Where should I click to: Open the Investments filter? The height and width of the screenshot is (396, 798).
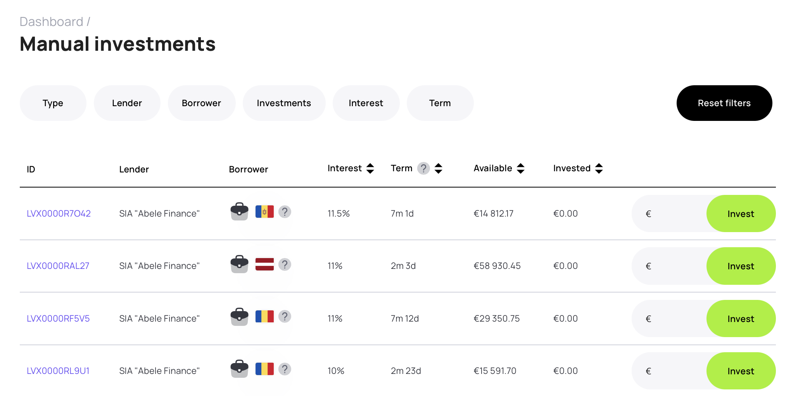pos(284,103)
